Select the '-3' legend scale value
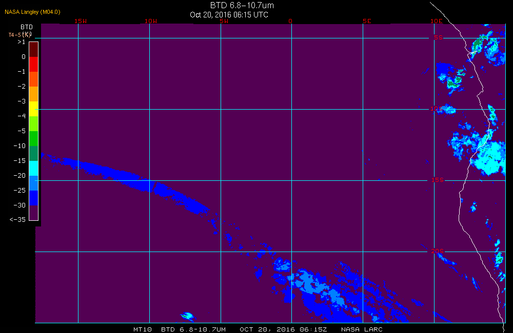Viewport: 513px width, 333px height. tap(22, 101)
